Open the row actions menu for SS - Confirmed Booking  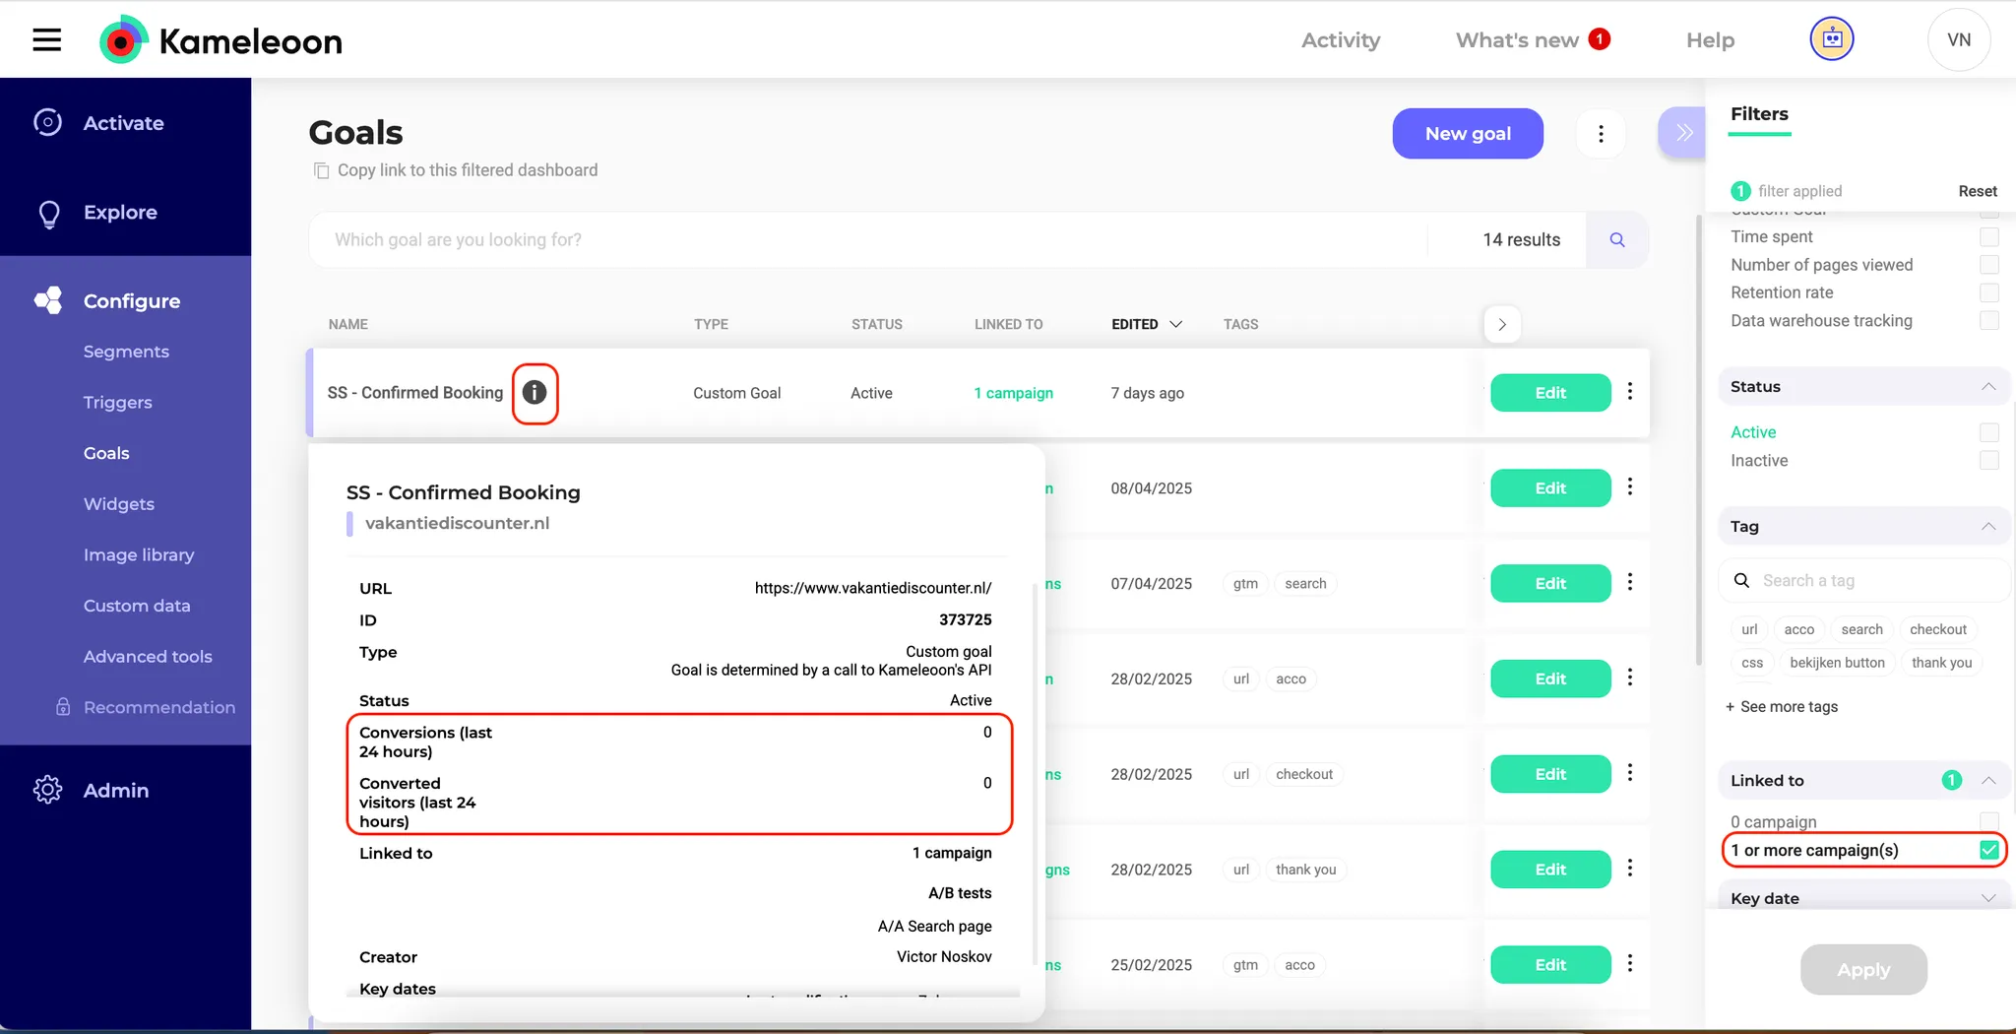1630,392
